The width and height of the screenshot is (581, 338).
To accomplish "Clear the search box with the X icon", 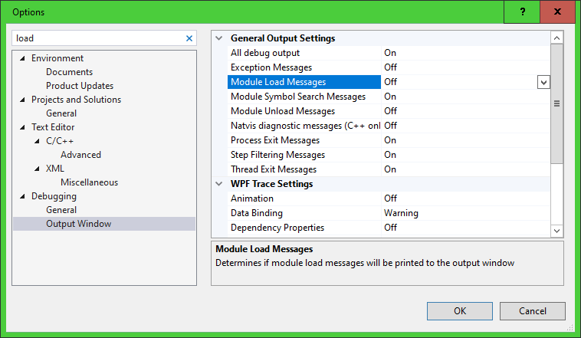I will click(189, 38).
